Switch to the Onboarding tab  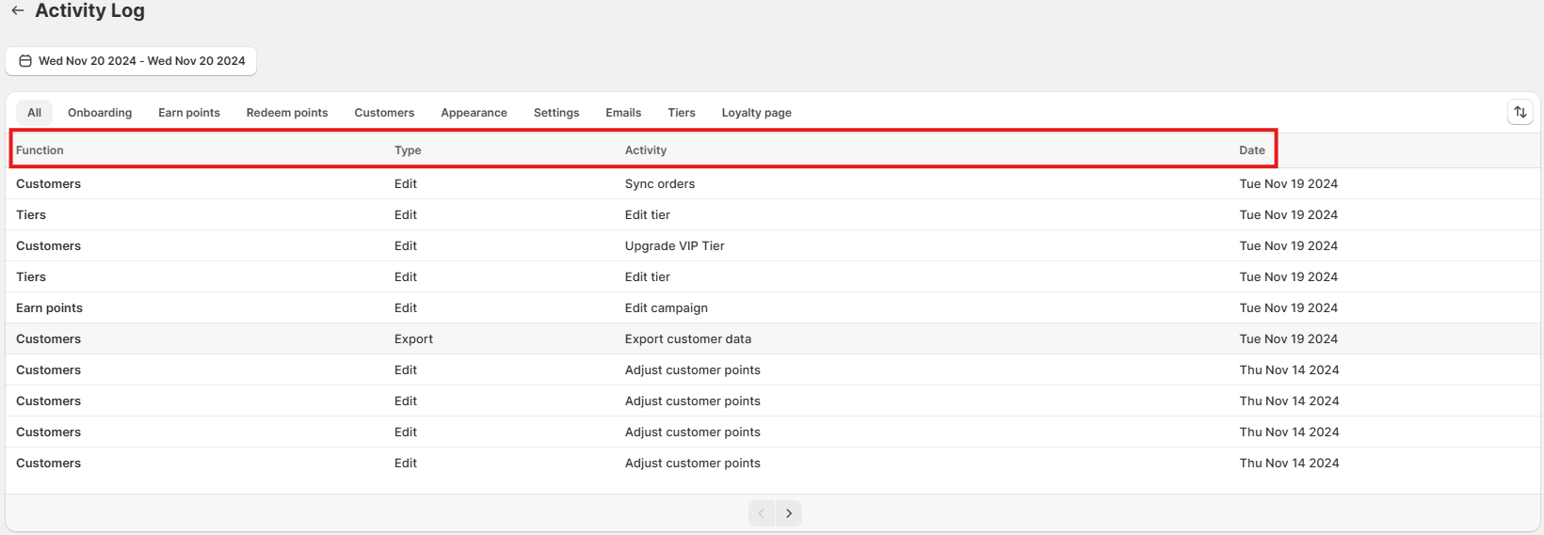(x=100, y=113)
